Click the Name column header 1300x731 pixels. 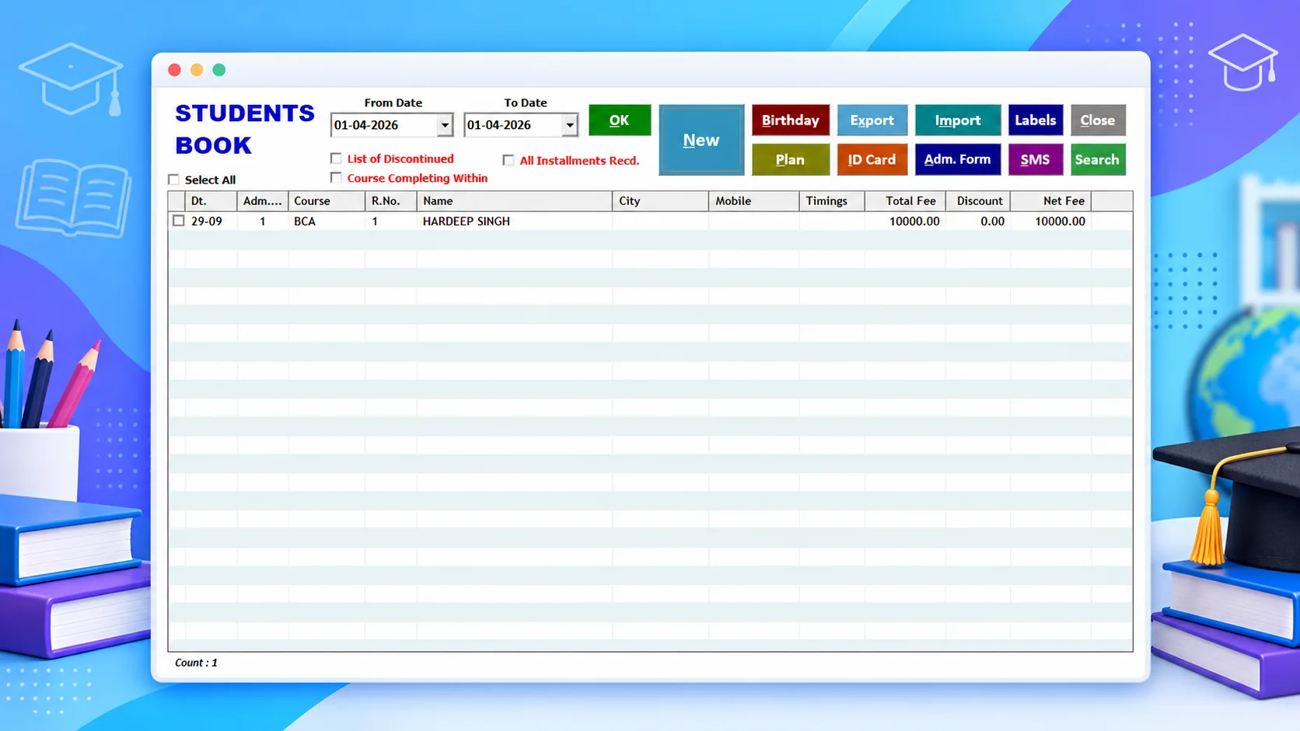515,200
